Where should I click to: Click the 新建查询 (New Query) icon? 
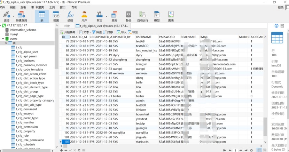point(21,17)
